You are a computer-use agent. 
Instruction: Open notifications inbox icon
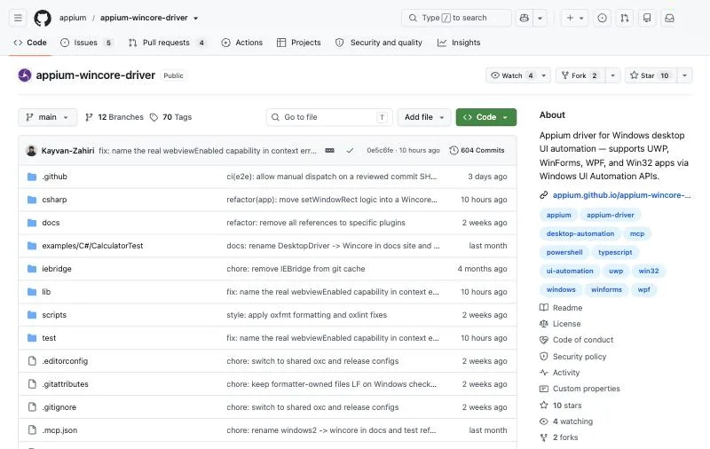tap(669, 18)
